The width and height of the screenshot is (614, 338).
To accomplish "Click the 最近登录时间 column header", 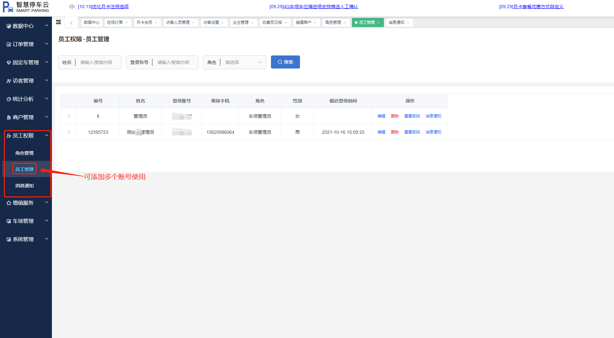I will pyautogui.click(x=343, y=101).
